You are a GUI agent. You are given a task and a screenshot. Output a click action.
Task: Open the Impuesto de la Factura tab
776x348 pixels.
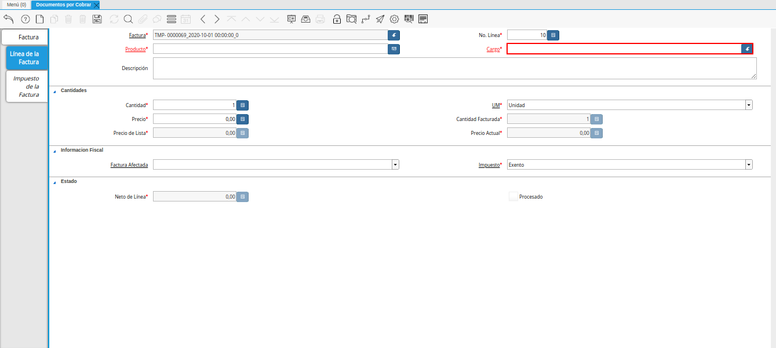pyautogui.click(x=27, y=86)
